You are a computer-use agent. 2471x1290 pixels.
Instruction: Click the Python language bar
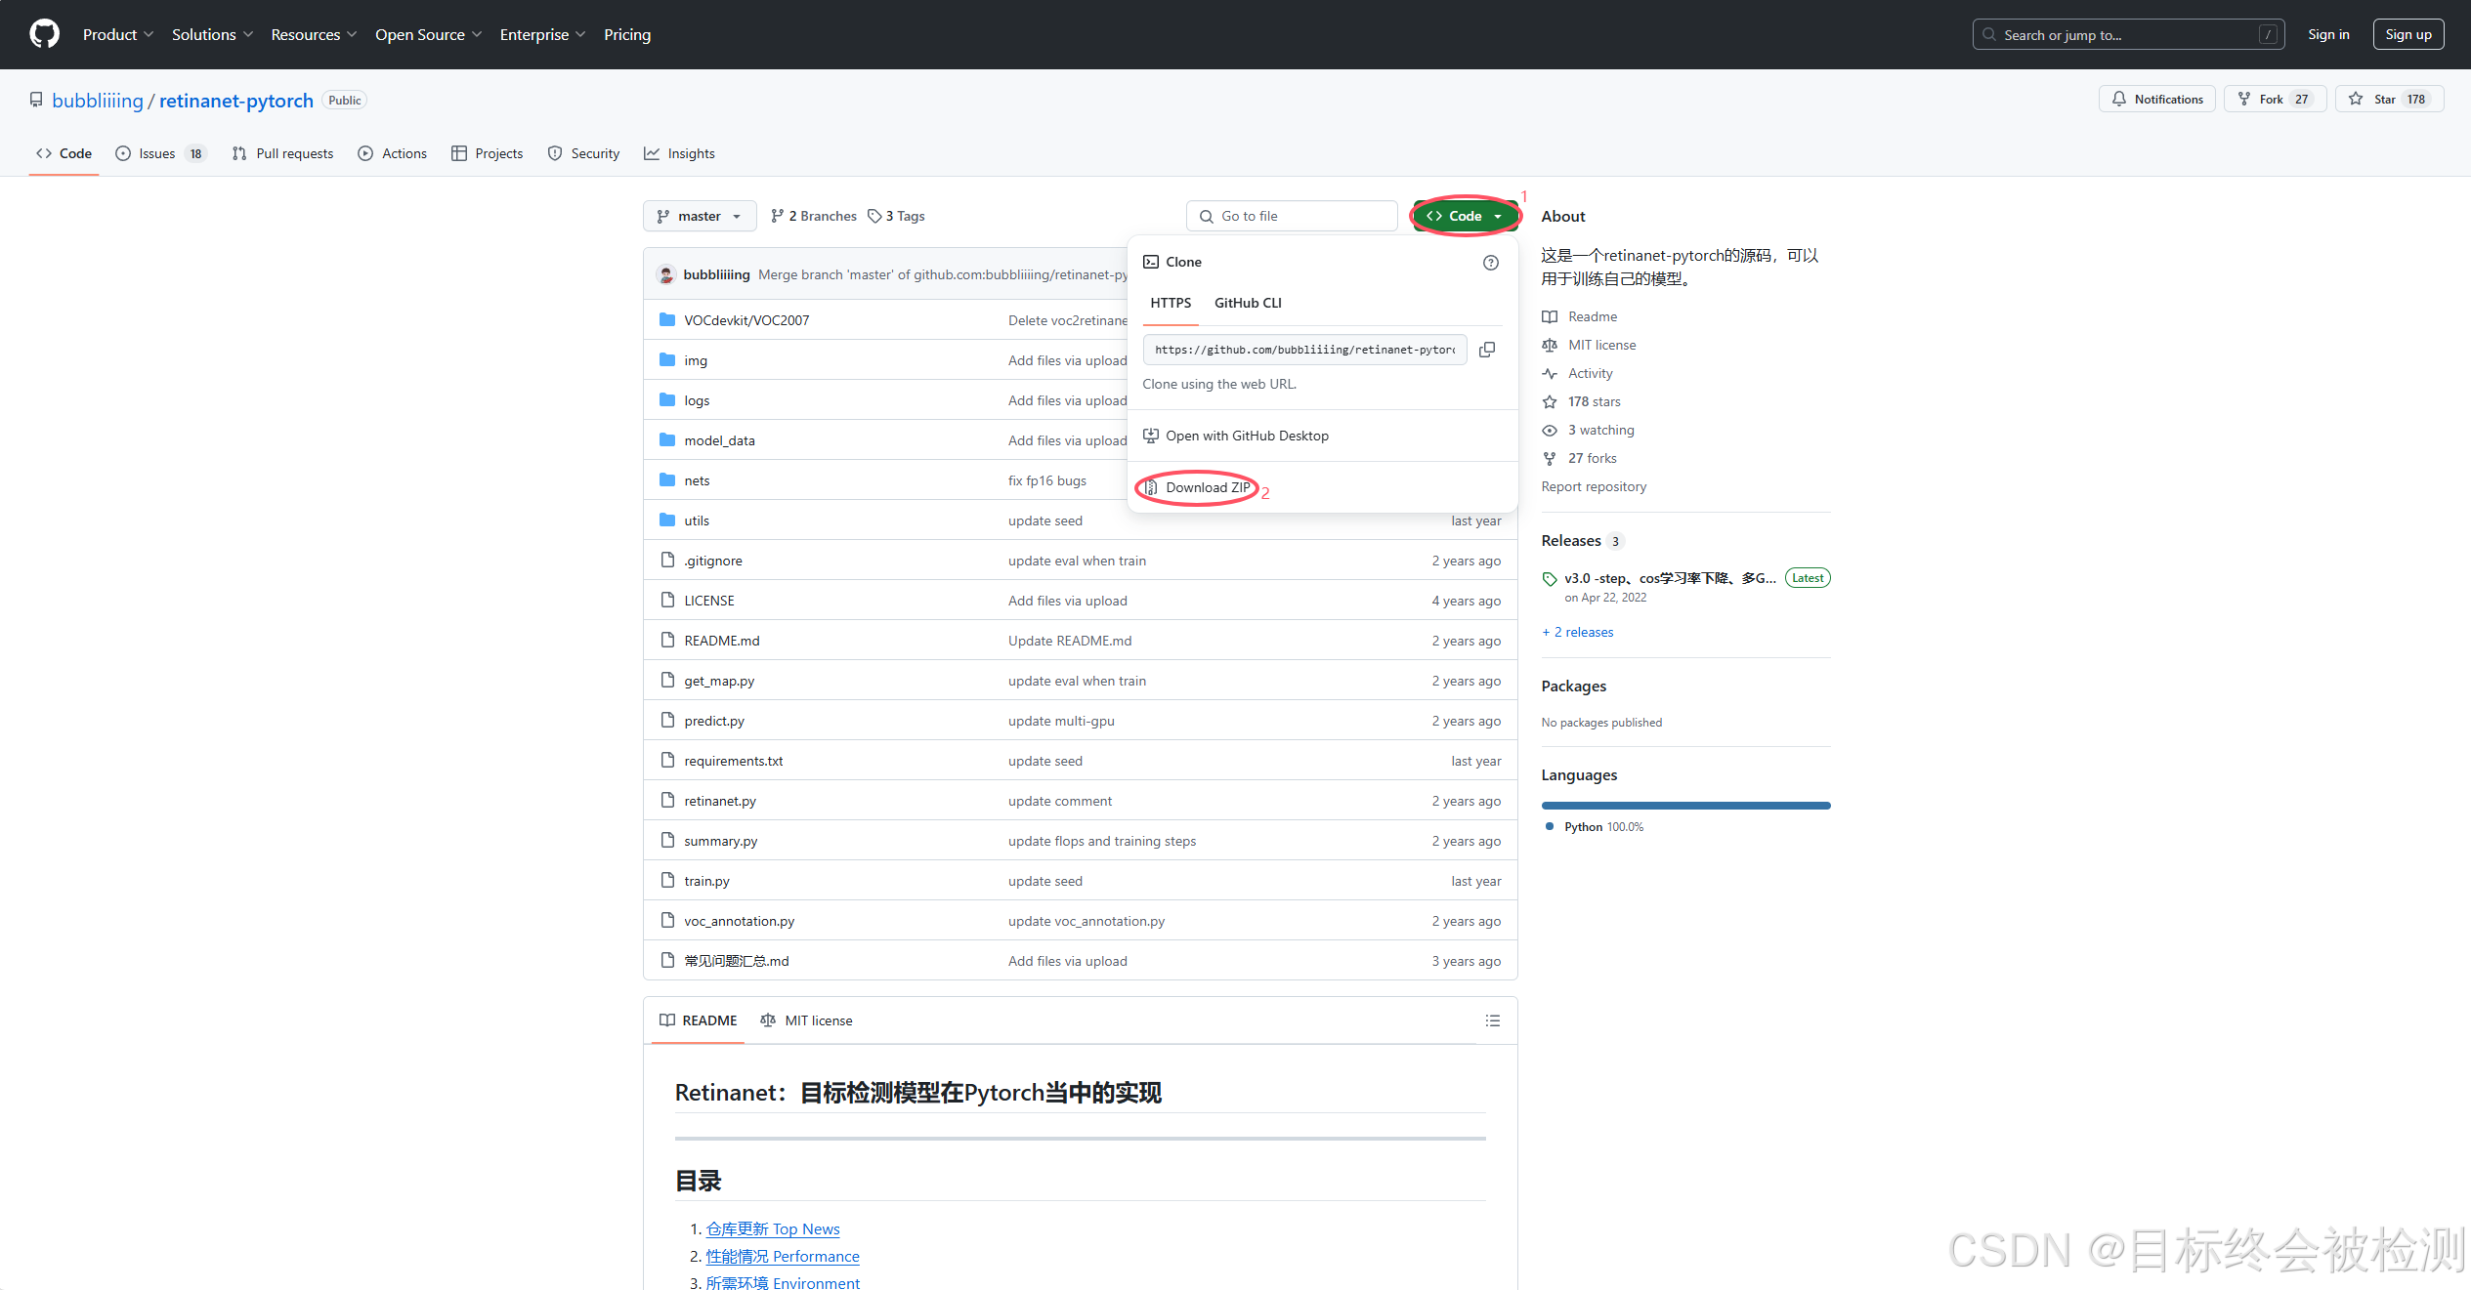pos(1684,806)
